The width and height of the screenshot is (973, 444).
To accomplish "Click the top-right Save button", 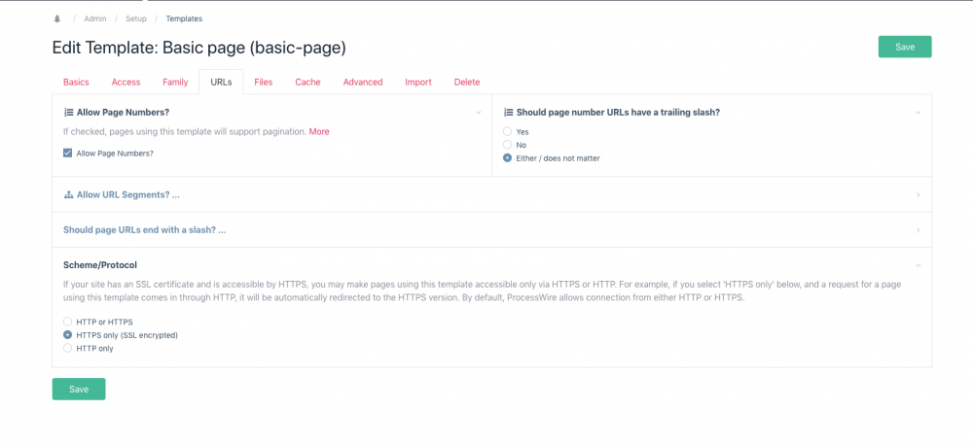I will [x=905, y=47].
